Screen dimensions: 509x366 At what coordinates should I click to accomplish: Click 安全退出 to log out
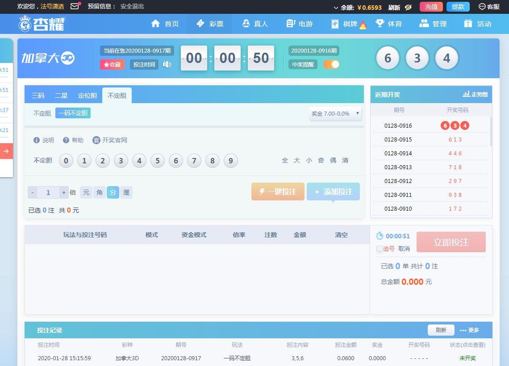pos(132,7)
